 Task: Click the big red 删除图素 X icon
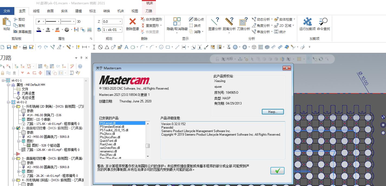pyautogui.click(x=133, y=21)
